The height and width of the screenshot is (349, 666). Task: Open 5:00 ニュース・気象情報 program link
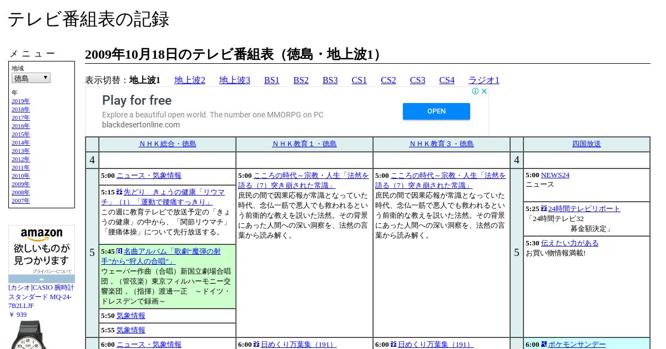click(149, 176)
